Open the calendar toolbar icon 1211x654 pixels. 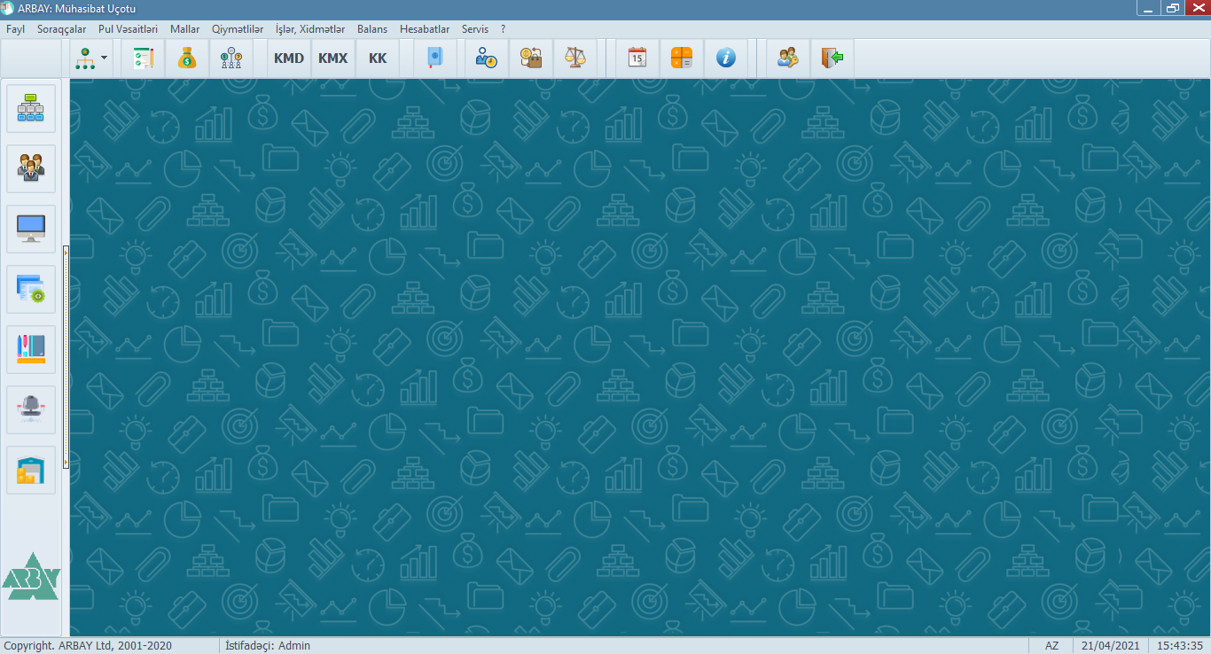[637, 58]
